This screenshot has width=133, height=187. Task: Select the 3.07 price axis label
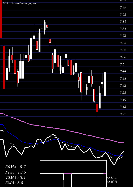[x=123, y=114]
